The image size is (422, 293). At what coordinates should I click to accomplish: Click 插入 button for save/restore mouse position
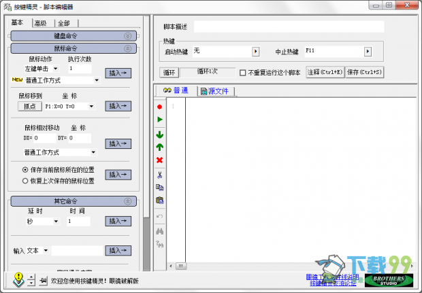tap(118, 175)
